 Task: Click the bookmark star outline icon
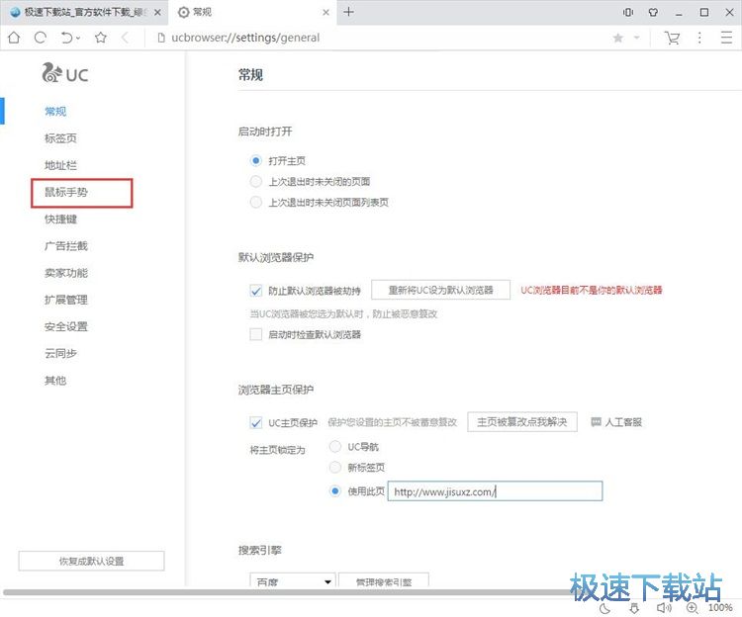pyautogui.click(x=100, y=38)
